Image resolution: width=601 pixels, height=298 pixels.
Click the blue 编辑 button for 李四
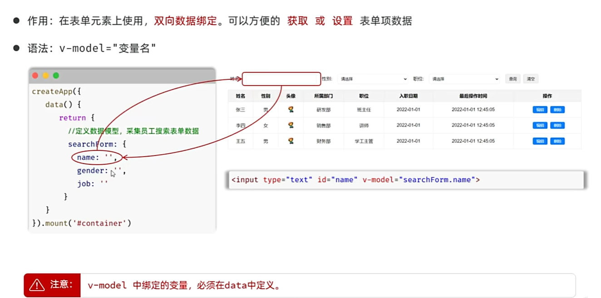(540, 126)
